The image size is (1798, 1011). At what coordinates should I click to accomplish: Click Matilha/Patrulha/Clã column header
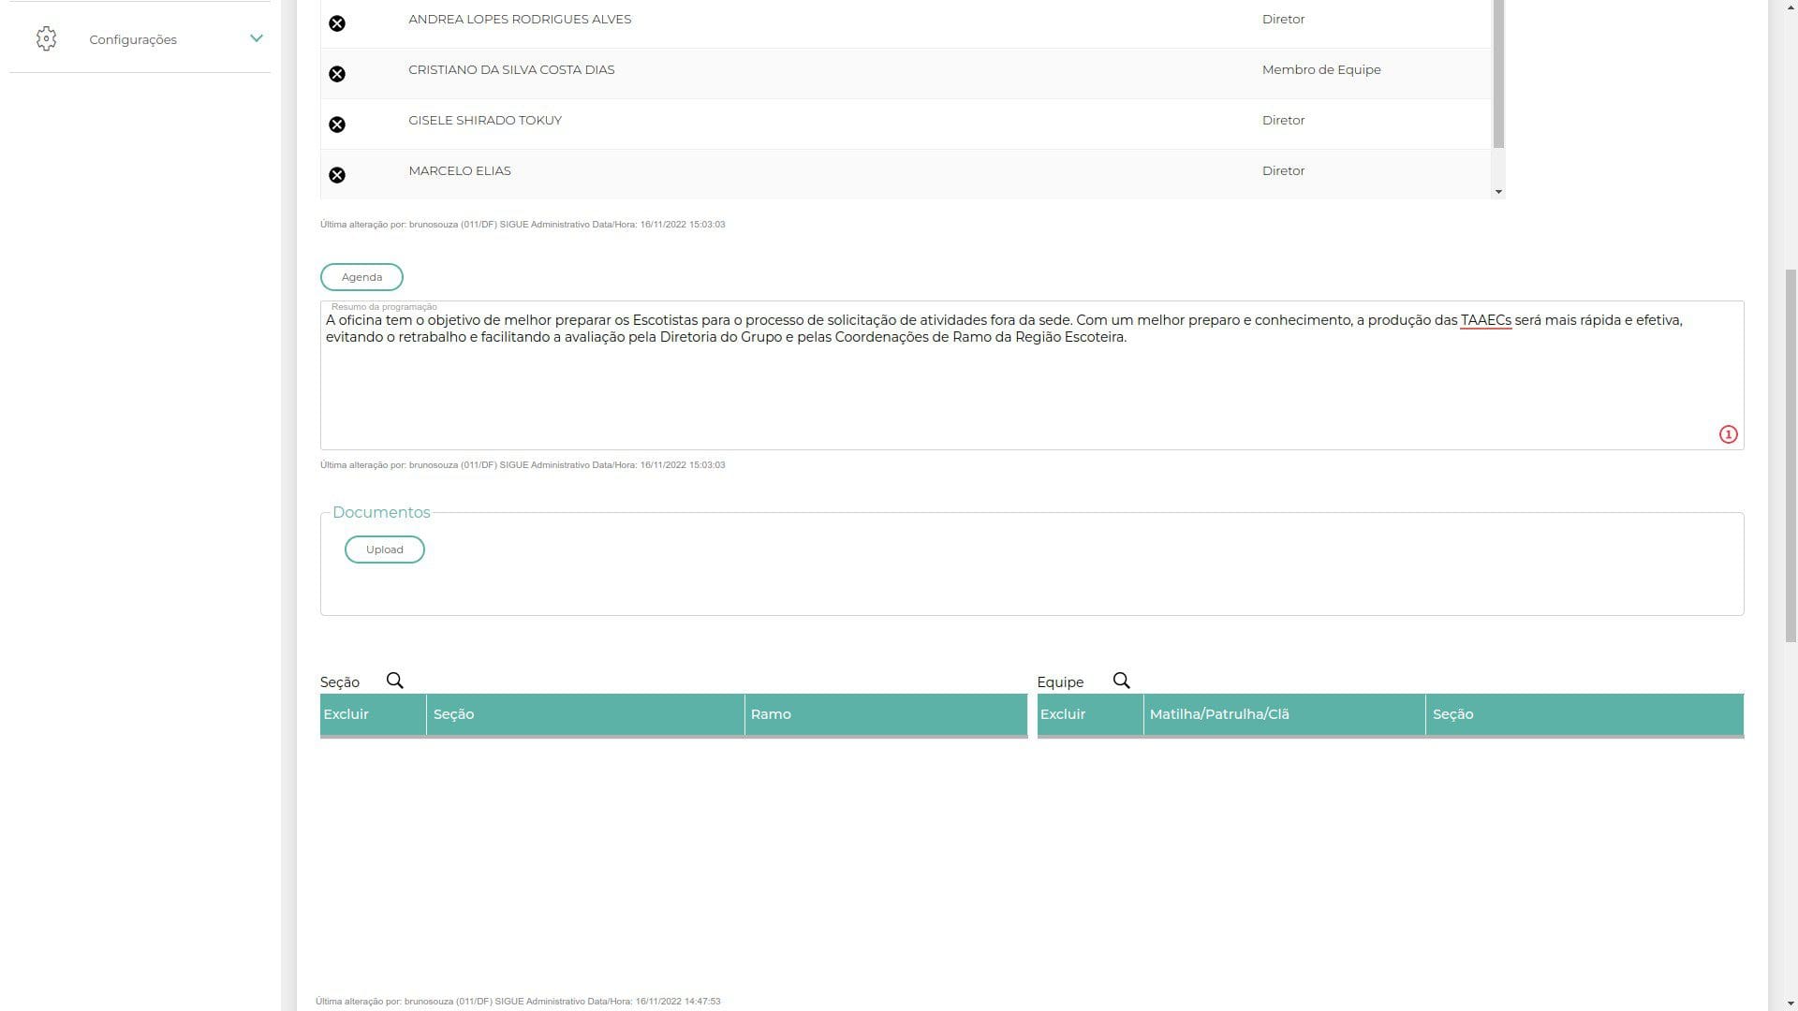[x=1218, y=714]
